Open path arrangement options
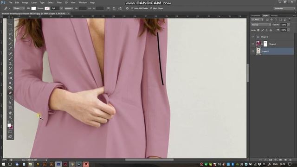 120,8
